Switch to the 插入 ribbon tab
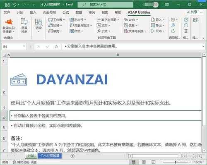The width and height of the screenshot is (207, 165). tap(33, 12)
